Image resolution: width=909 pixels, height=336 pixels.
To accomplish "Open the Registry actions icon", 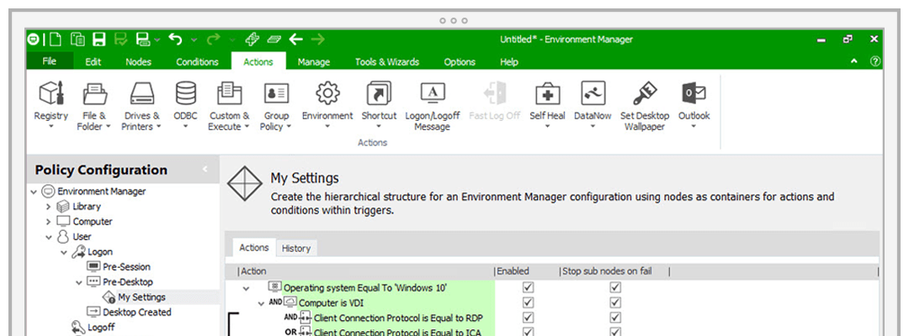I will pyautogui.click(x=51, y=94).
